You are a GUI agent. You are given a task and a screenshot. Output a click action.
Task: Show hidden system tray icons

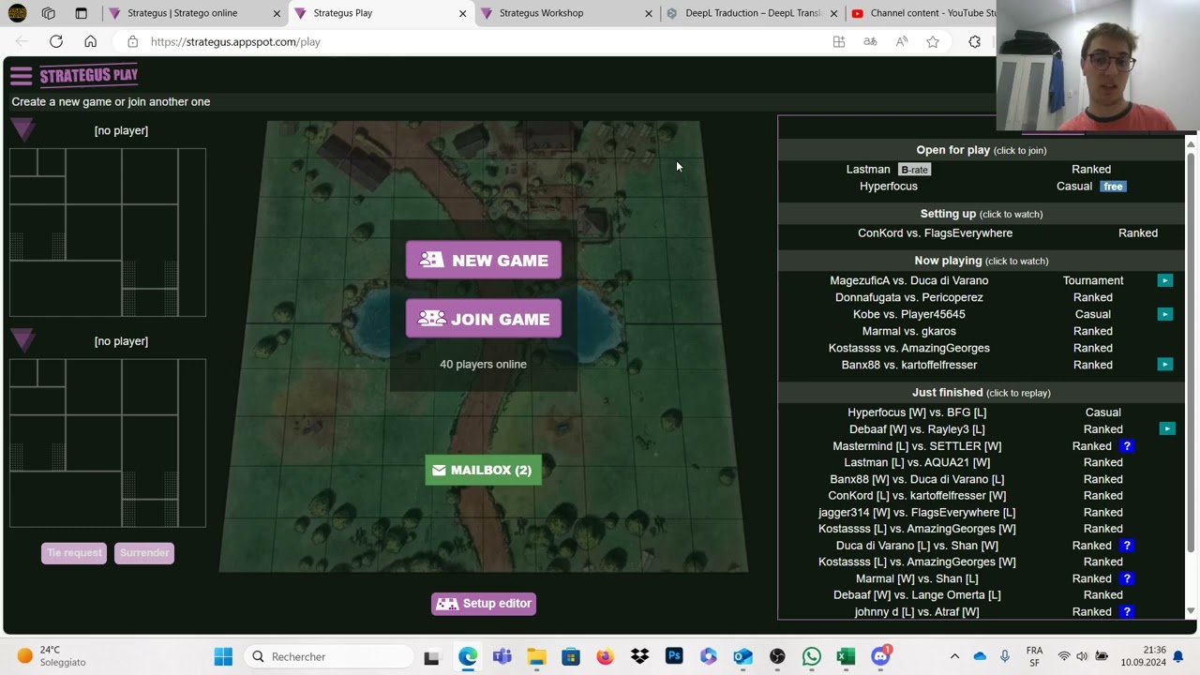[954, 657]
